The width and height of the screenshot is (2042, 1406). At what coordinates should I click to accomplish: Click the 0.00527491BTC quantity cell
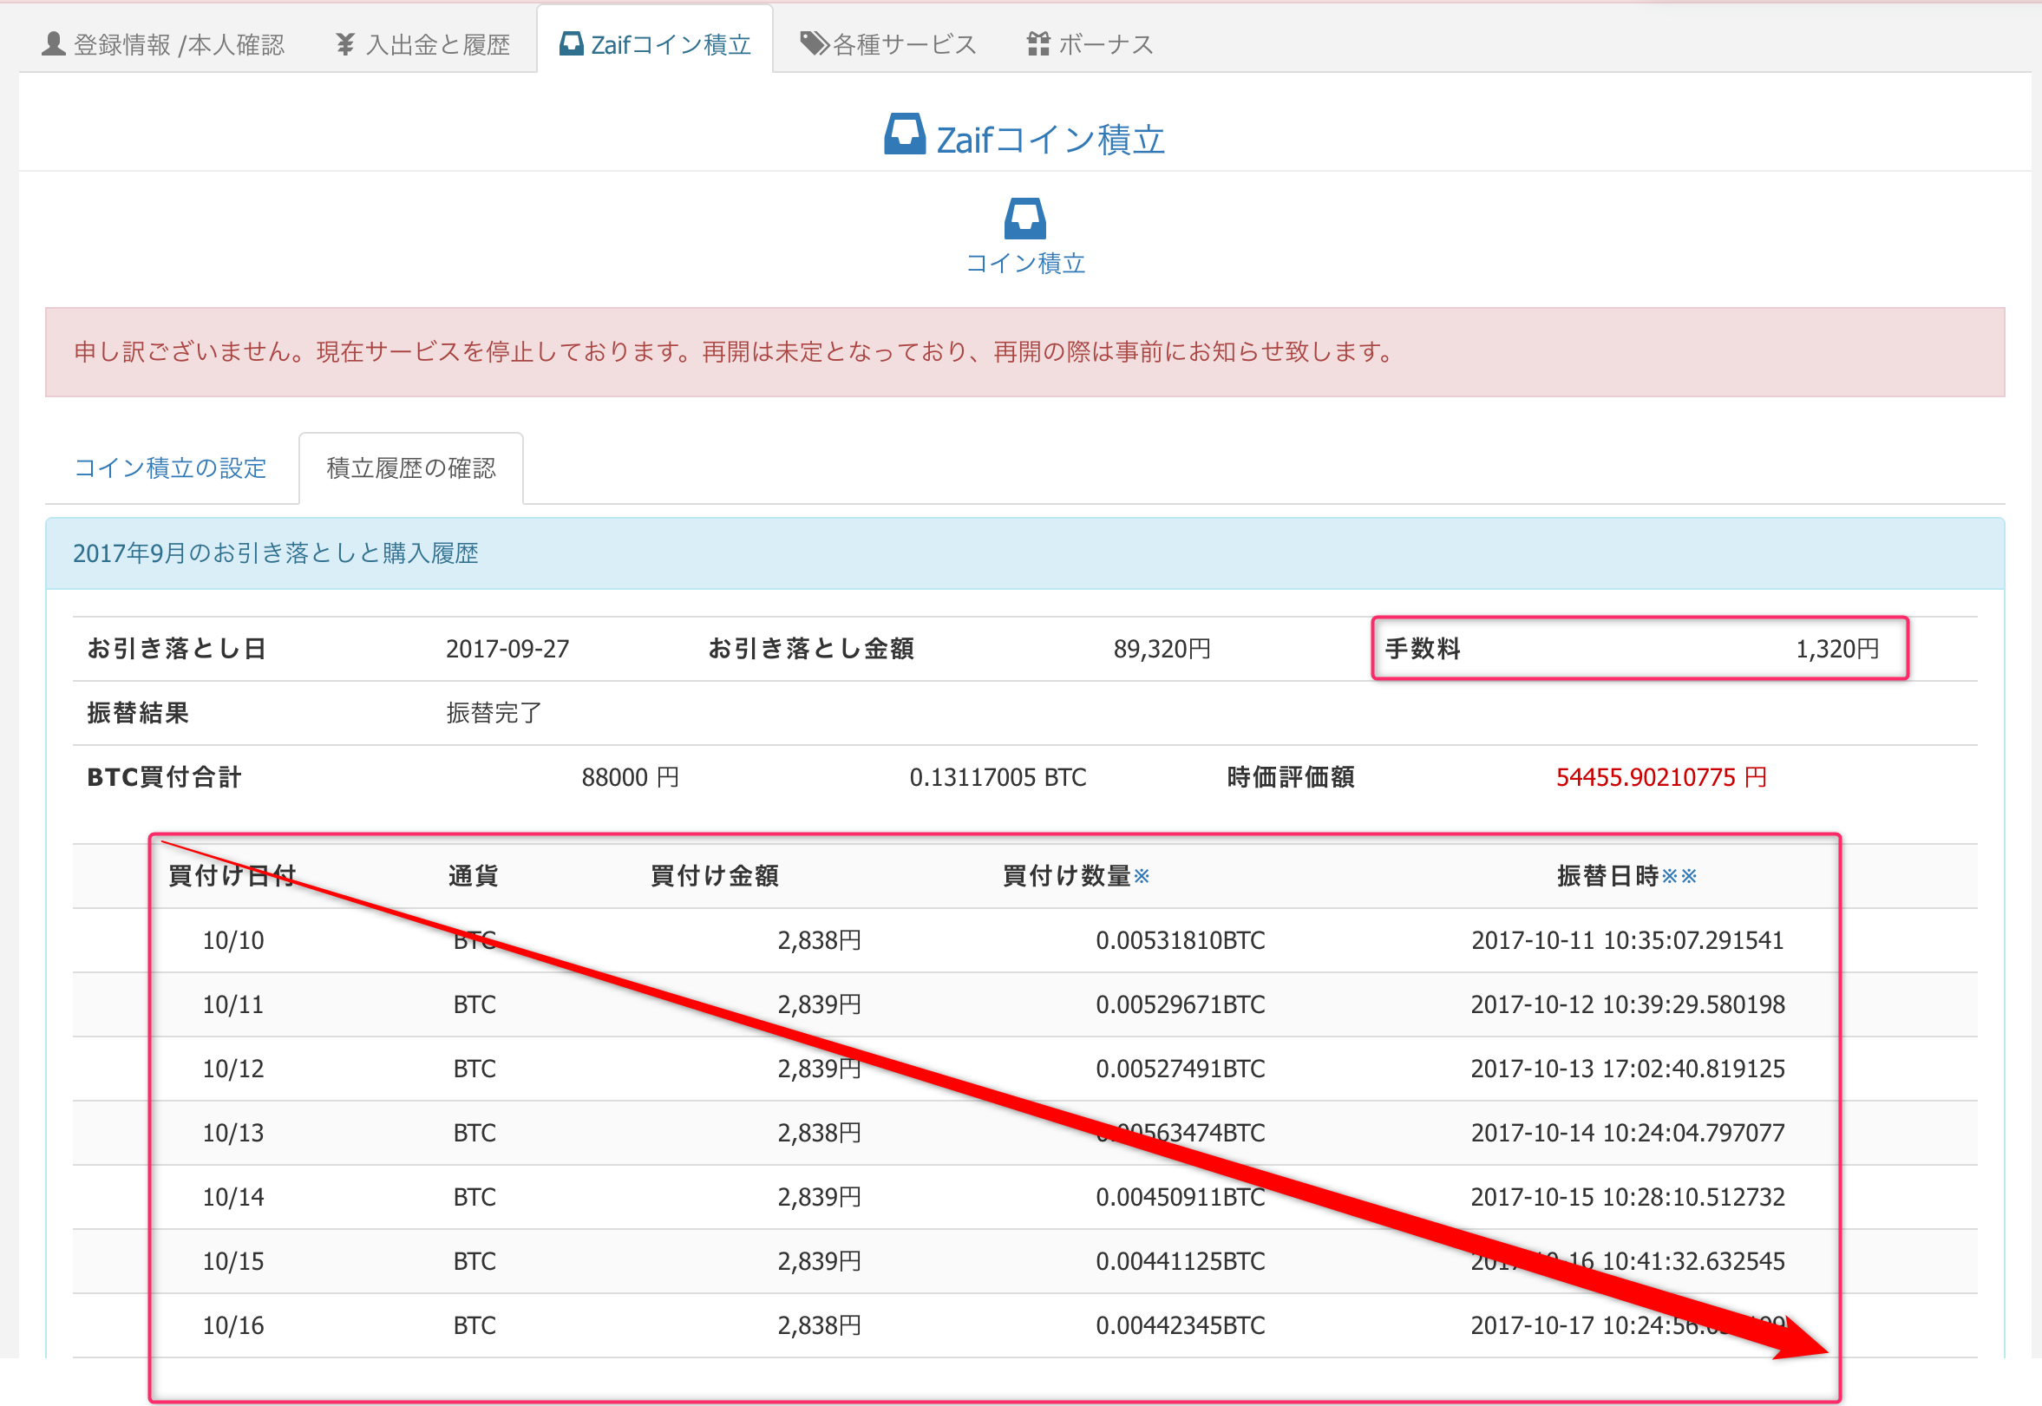coord(1181,1069)
